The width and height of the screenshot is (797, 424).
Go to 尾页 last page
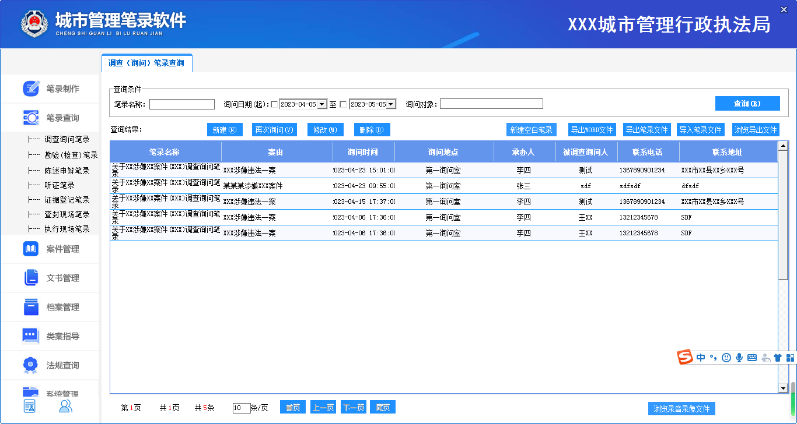pyautogui.click(x=383, y=407)
